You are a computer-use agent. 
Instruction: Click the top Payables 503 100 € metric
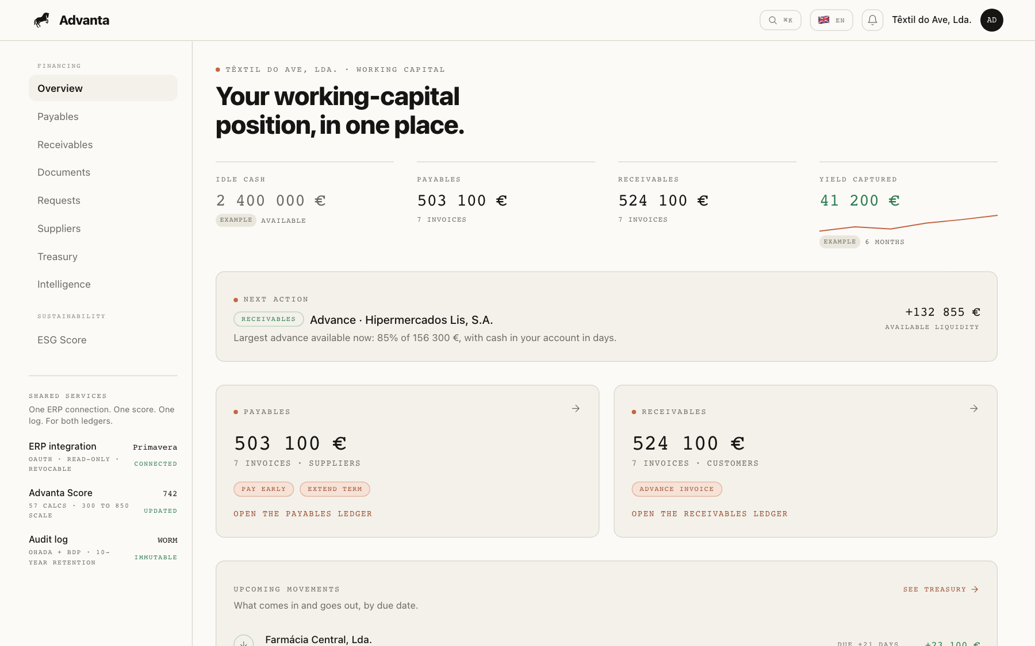click(x=462, y=200)
